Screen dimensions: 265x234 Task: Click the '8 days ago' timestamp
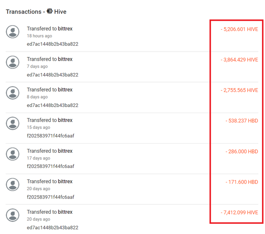point(37,97)
